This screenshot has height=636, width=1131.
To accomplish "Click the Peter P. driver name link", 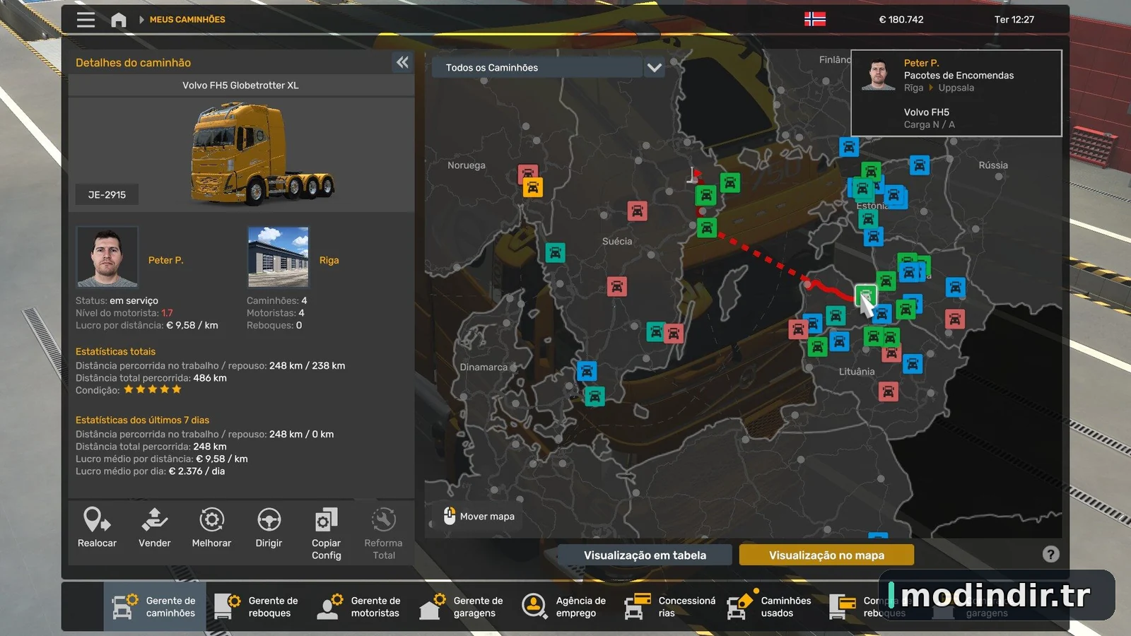I will 165,260.
